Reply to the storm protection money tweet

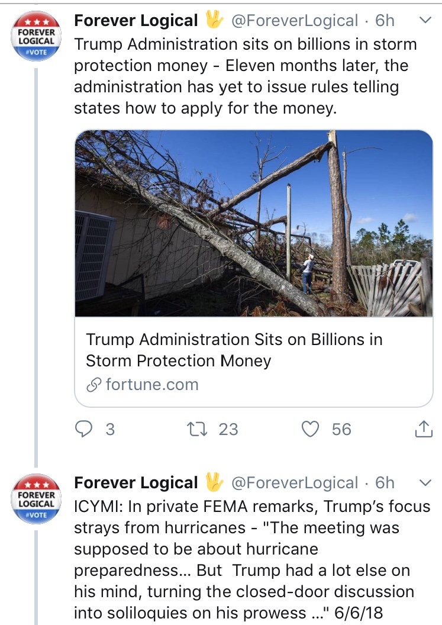coord(83,429)
